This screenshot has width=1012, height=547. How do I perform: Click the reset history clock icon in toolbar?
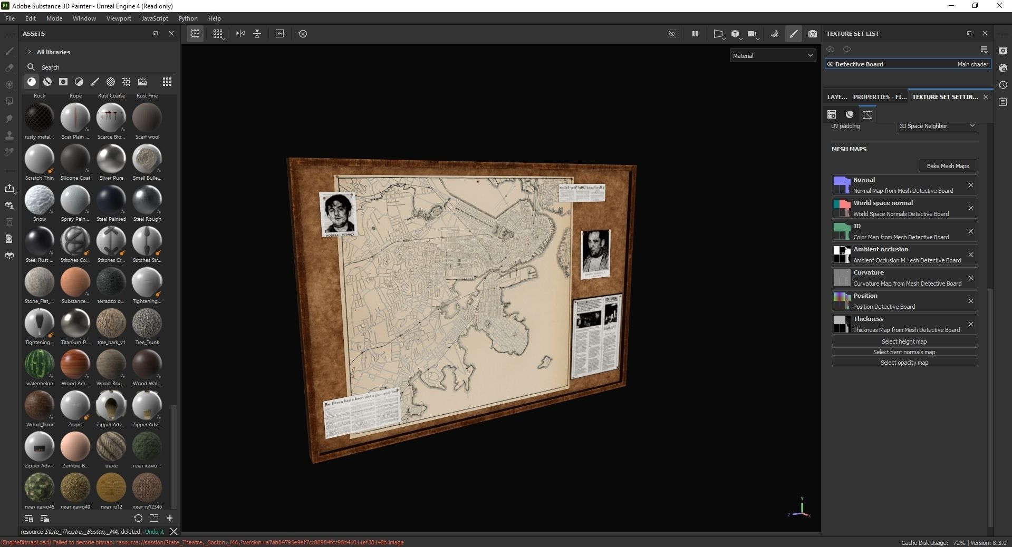(x=303, y=34)
